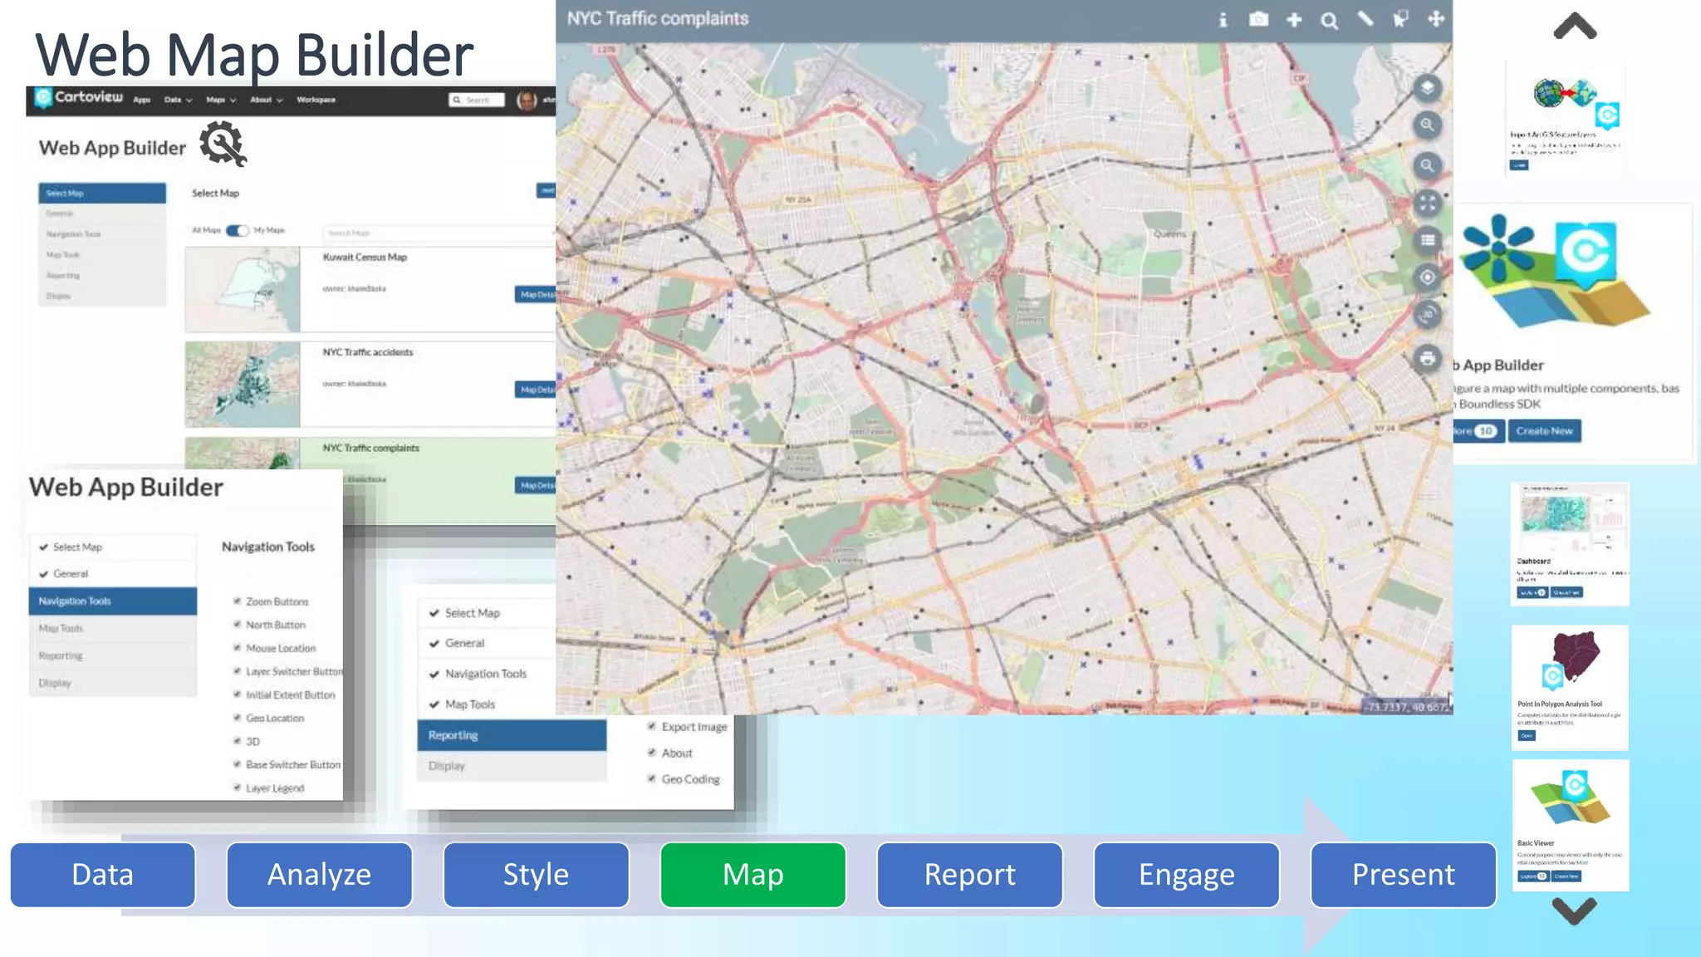1701x957 pixels.
Task: Click Map Details for NYC Traffic accidents
Action: pyautogui.click(x=536, y=390)
